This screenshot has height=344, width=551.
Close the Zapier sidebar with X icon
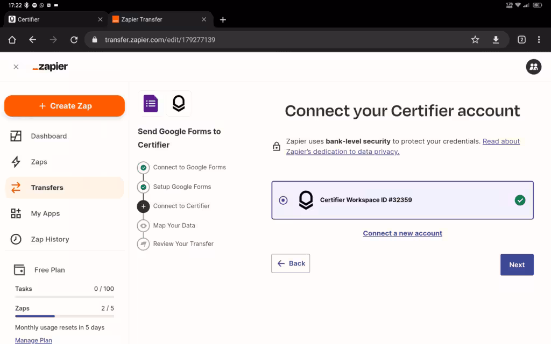[x=16, y=67]
